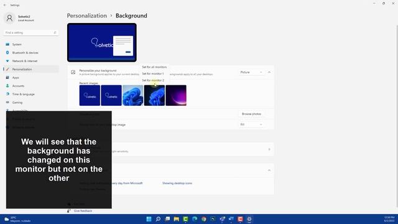Open the green Camtasia taskbar app
The height and width of the screenshot is (224, 398).
click(185, 219)
